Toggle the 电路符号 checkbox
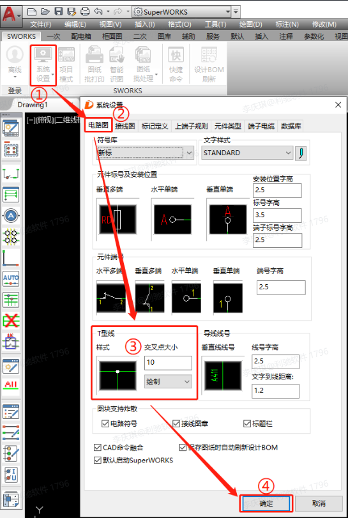Image resolution: width=348 pixels, height=518 pixels. pos(105,423)
